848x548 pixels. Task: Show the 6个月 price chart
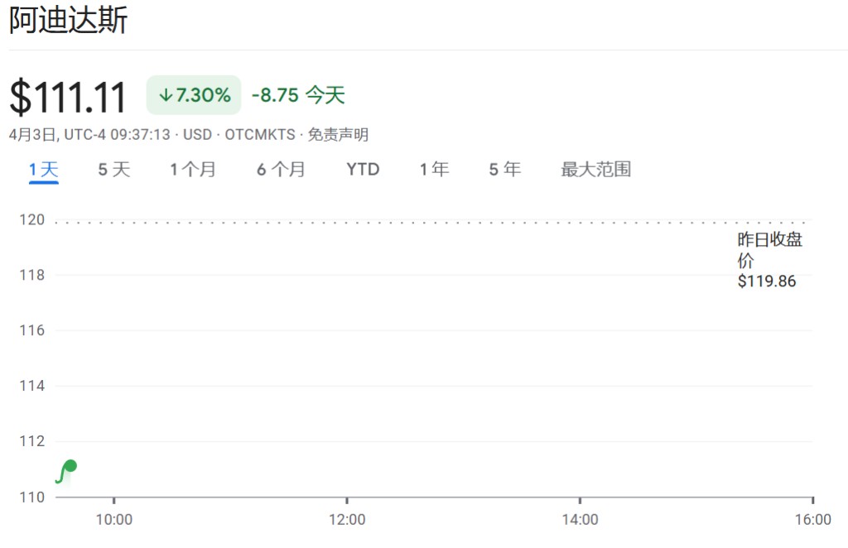point(281,170)
